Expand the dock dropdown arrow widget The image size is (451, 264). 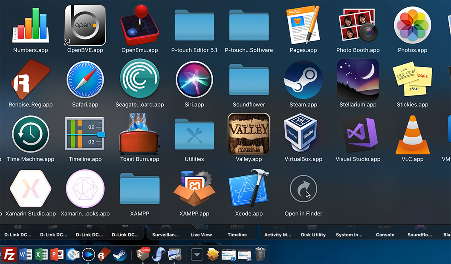[197, 254]
